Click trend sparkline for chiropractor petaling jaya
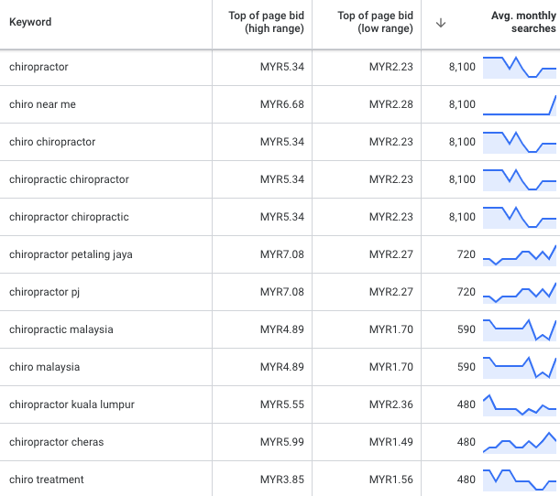This screenshot has width=560, height=496. coord(520,254)
